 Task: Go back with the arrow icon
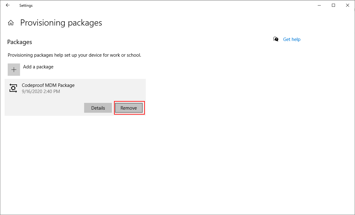8,5
